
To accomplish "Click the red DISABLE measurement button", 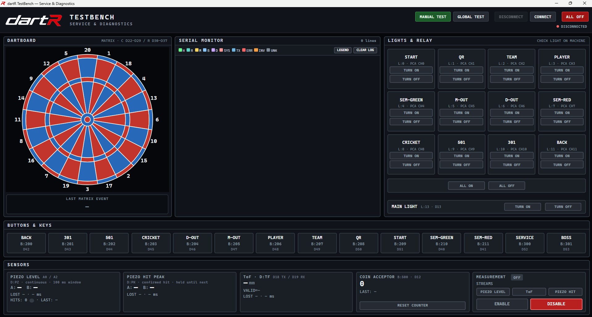I will pyautogui.click(x=556, y=304).
